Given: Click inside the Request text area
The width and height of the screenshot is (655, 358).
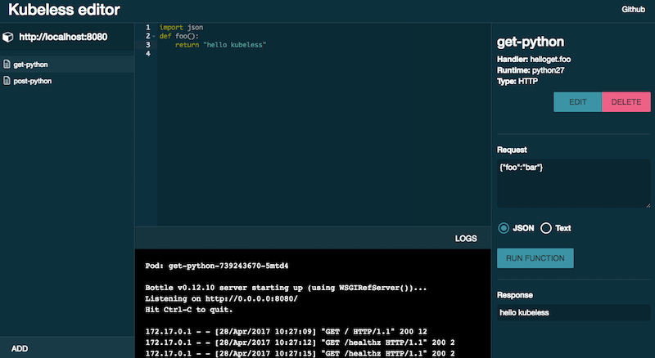Looking at the screenshot, I should [574, 184].
